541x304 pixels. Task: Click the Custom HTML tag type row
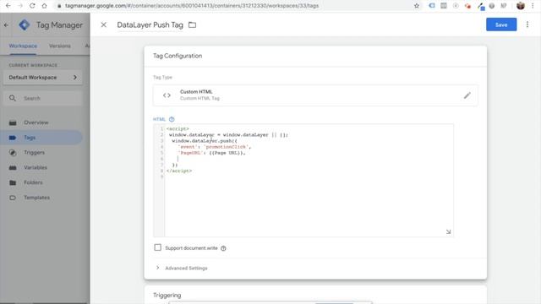click(x=315, y=95)
